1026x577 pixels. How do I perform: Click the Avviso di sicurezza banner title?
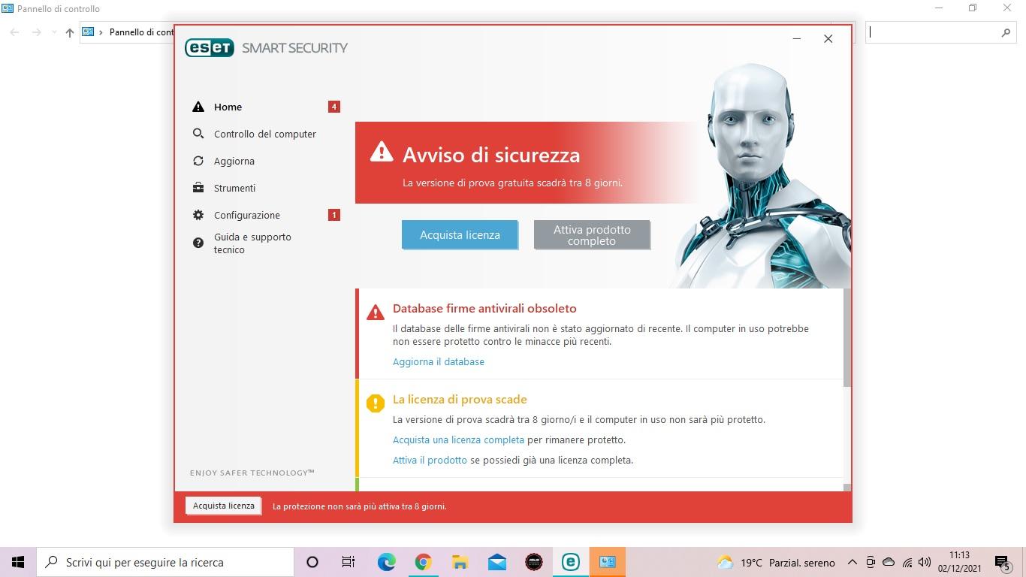click(491, 155)
